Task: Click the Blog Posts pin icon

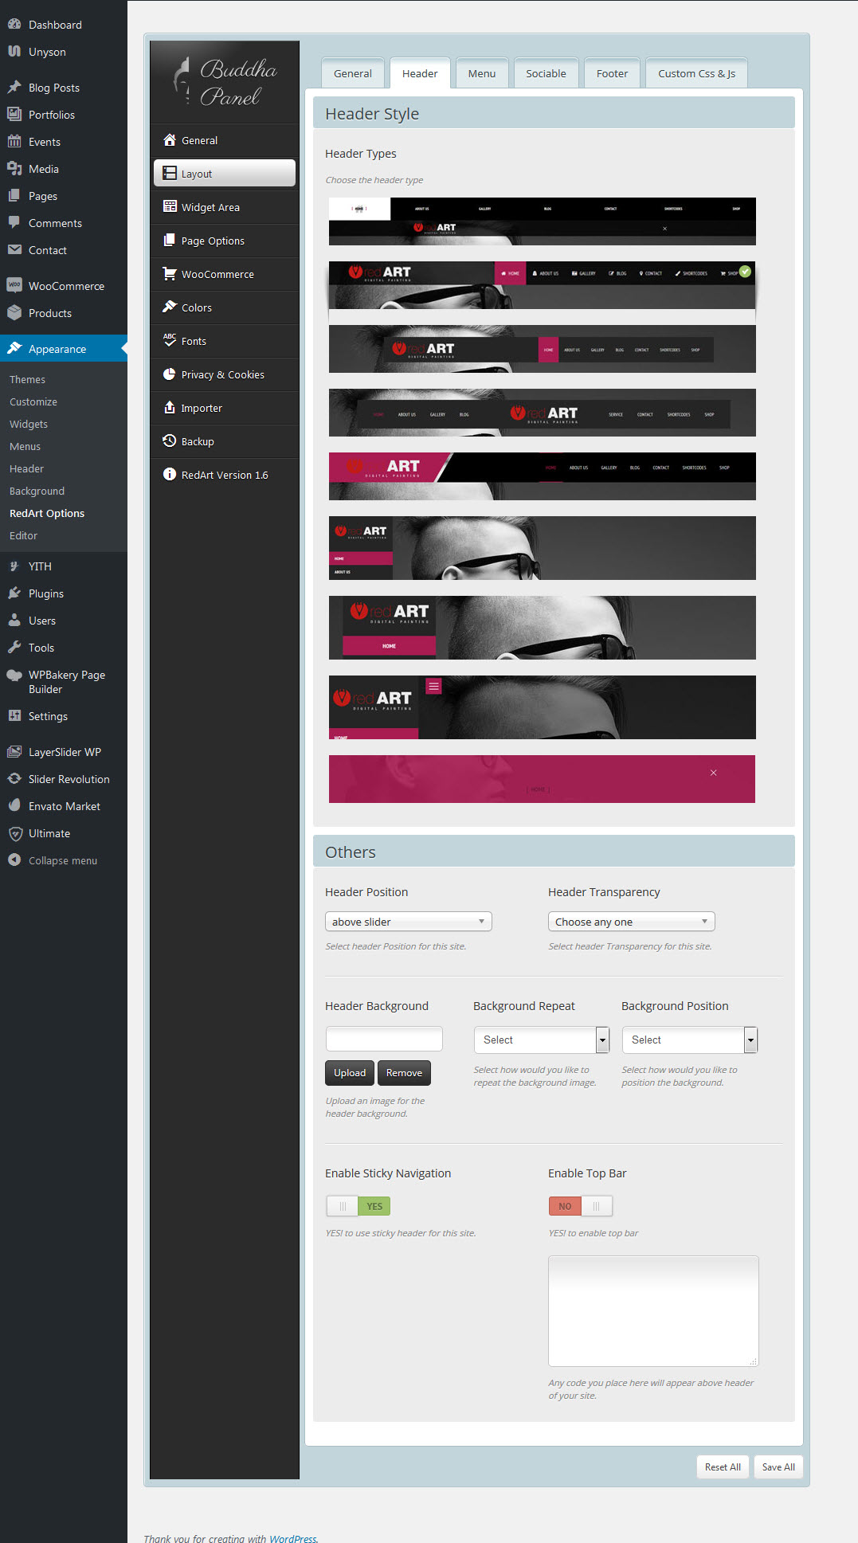Action: coord(14,87)
